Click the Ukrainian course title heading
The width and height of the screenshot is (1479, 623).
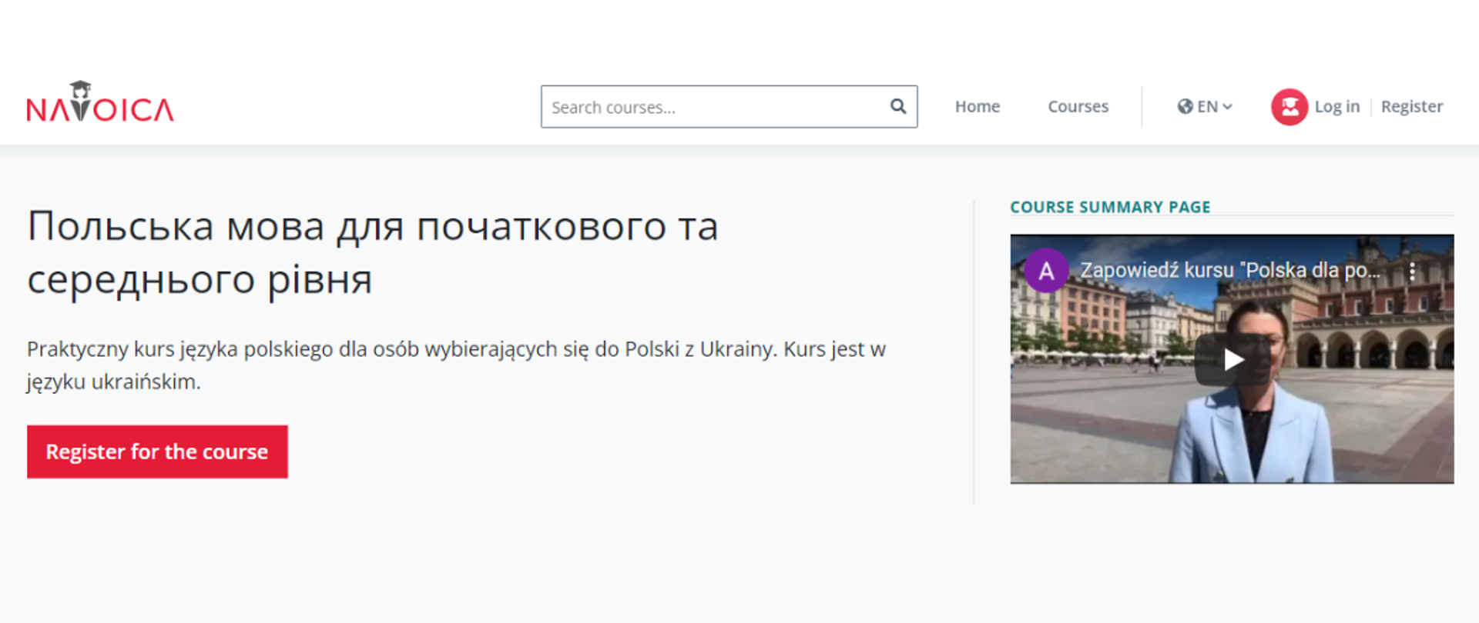[x=372, y=252]
